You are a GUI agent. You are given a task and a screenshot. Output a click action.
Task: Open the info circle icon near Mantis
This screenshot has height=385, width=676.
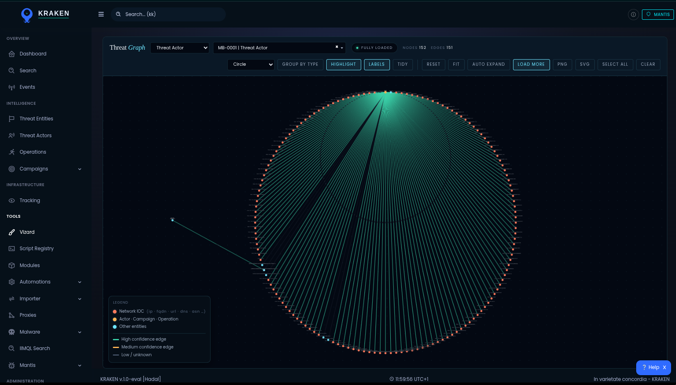point(633,14)
